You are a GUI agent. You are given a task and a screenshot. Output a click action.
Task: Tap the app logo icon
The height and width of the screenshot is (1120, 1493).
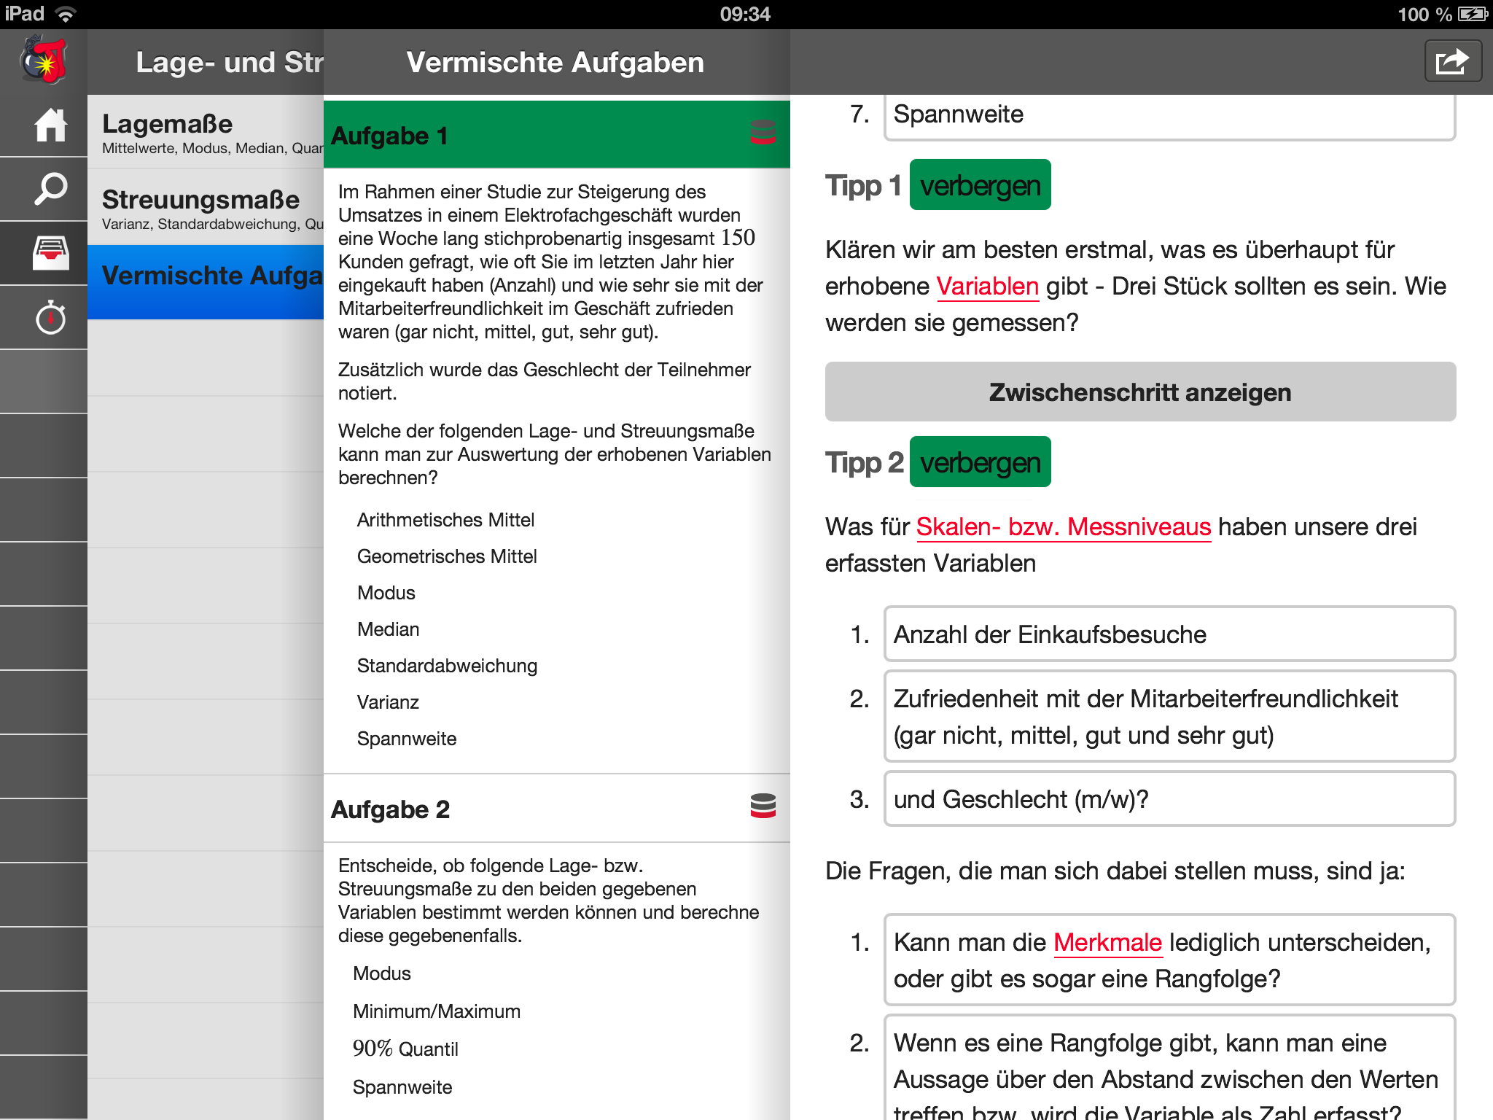tap(44, 61)
